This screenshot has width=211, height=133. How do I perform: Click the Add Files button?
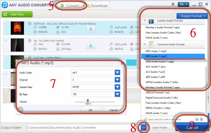[x=17, y=14]
